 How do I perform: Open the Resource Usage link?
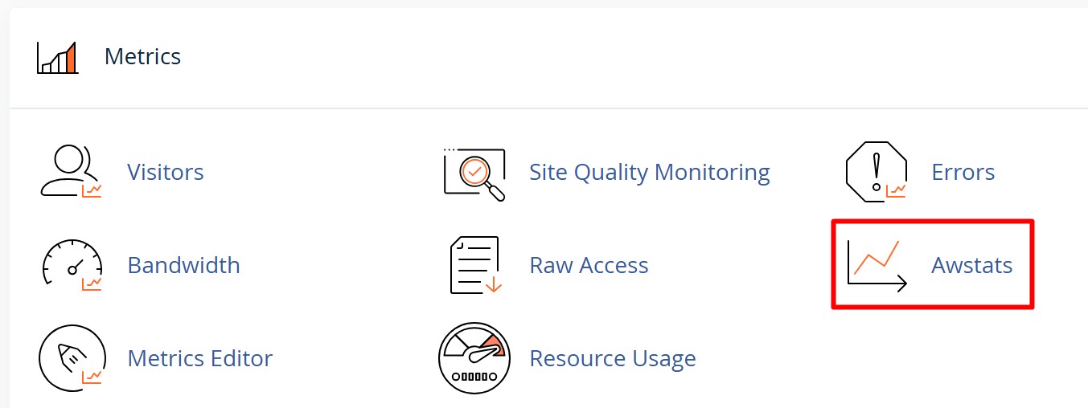(x=612, y=357)
